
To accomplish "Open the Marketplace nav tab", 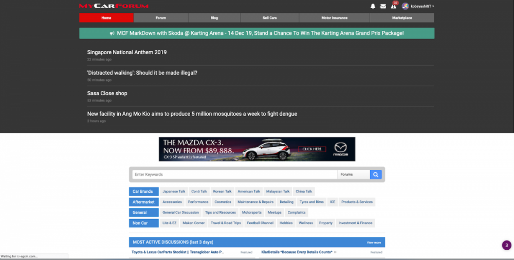I will coord(402,18).
